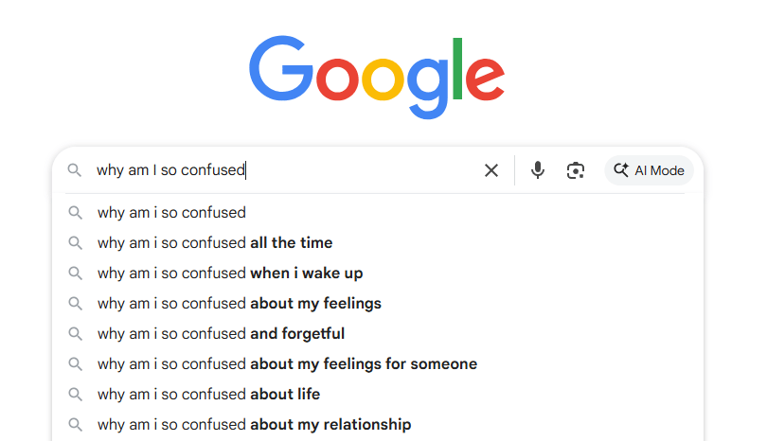Click magnifier icon beside "and forgetful" suggestion

tap(75, 334)
